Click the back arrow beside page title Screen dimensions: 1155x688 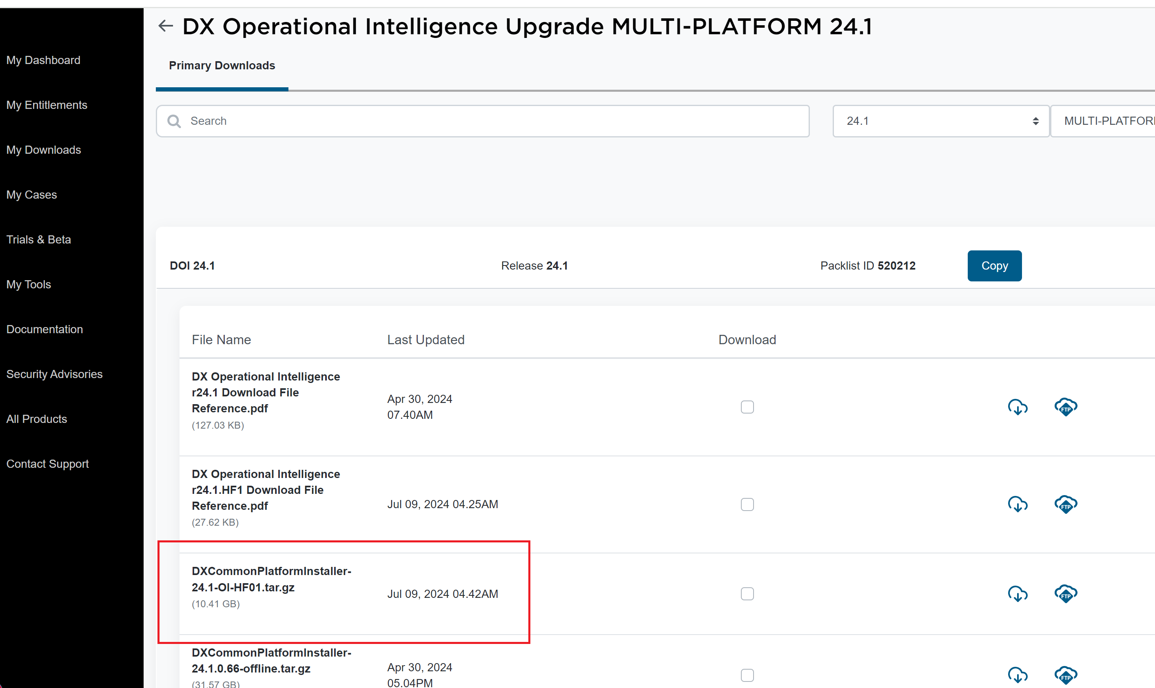(x=166, y=26)
